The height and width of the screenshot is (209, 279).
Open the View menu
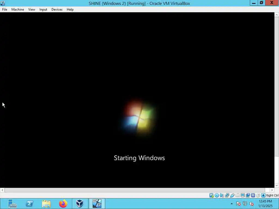[32, 10]
